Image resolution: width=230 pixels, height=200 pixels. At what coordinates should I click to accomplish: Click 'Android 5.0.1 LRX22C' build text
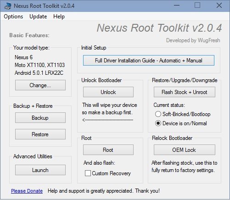[39, 73]
